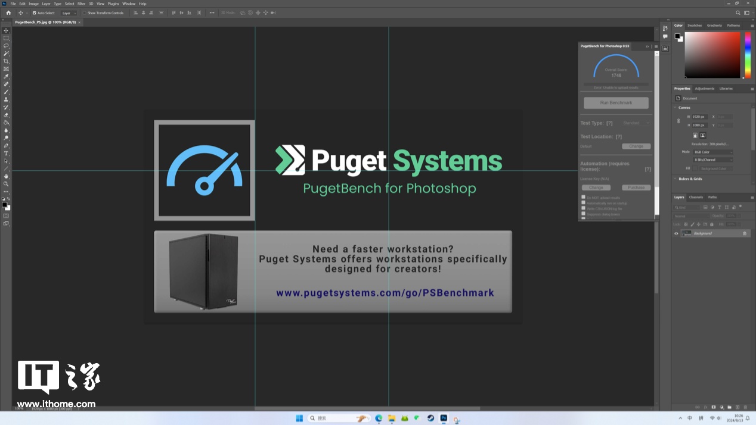Viewport: 756px width, 425px height.
Task: Enable Do NOT upload results checkbox
Action: click(583, 197)
